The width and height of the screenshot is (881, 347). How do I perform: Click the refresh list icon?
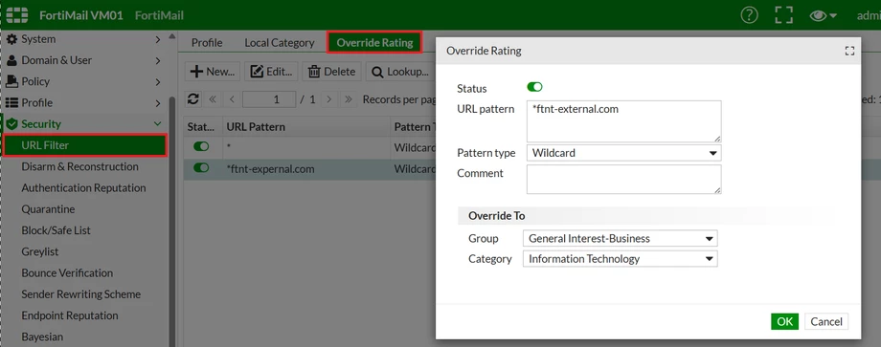[193, 99]
